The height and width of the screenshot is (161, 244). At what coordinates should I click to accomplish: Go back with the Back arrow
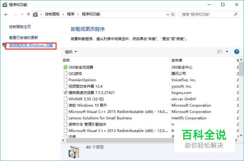pyautogui.click(x=6, y=14)
